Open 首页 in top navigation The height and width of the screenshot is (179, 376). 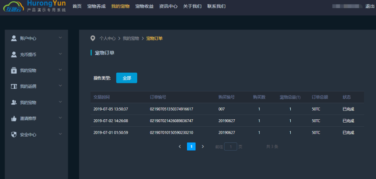click(x=77, y=6)
